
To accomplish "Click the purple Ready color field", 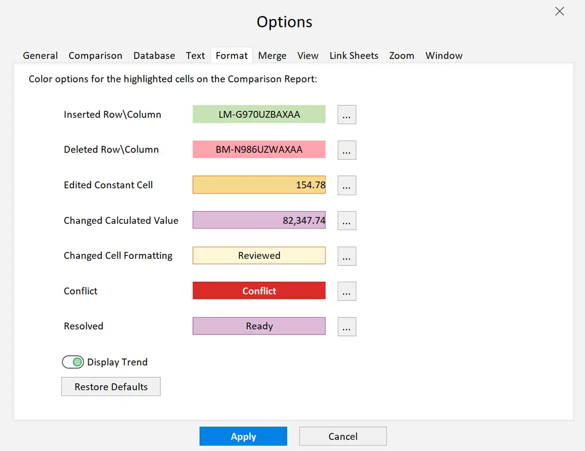I will [259, 326].
